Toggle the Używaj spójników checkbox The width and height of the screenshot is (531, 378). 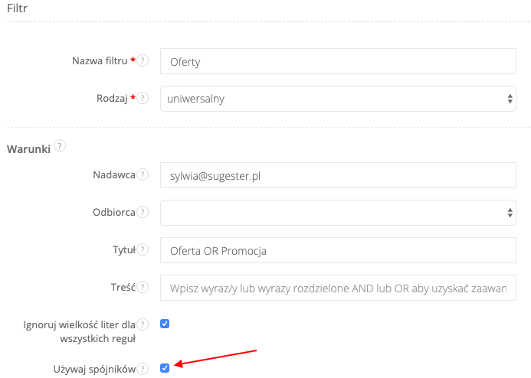165,368
